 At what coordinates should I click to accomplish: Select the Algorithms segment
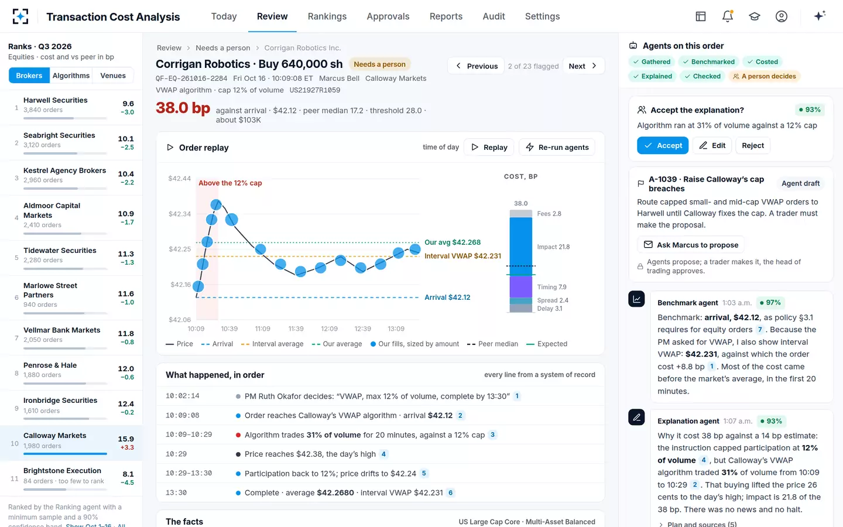point(71,76)
